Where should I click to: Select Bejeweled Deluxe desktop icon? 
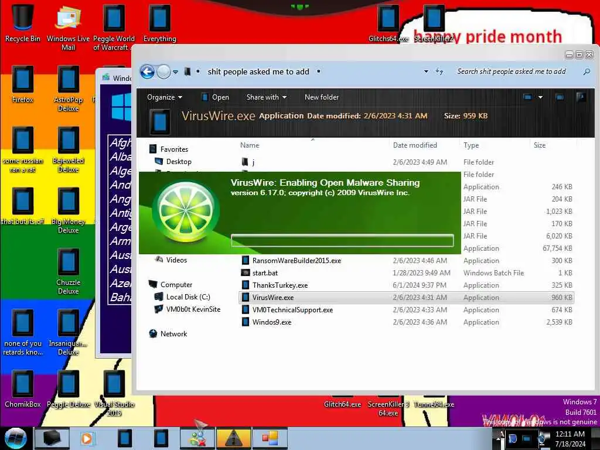68,149
